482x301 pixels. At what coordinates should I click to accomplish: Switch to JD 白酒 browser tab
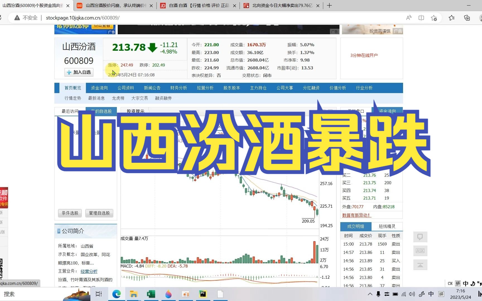(x=198, y=6)
